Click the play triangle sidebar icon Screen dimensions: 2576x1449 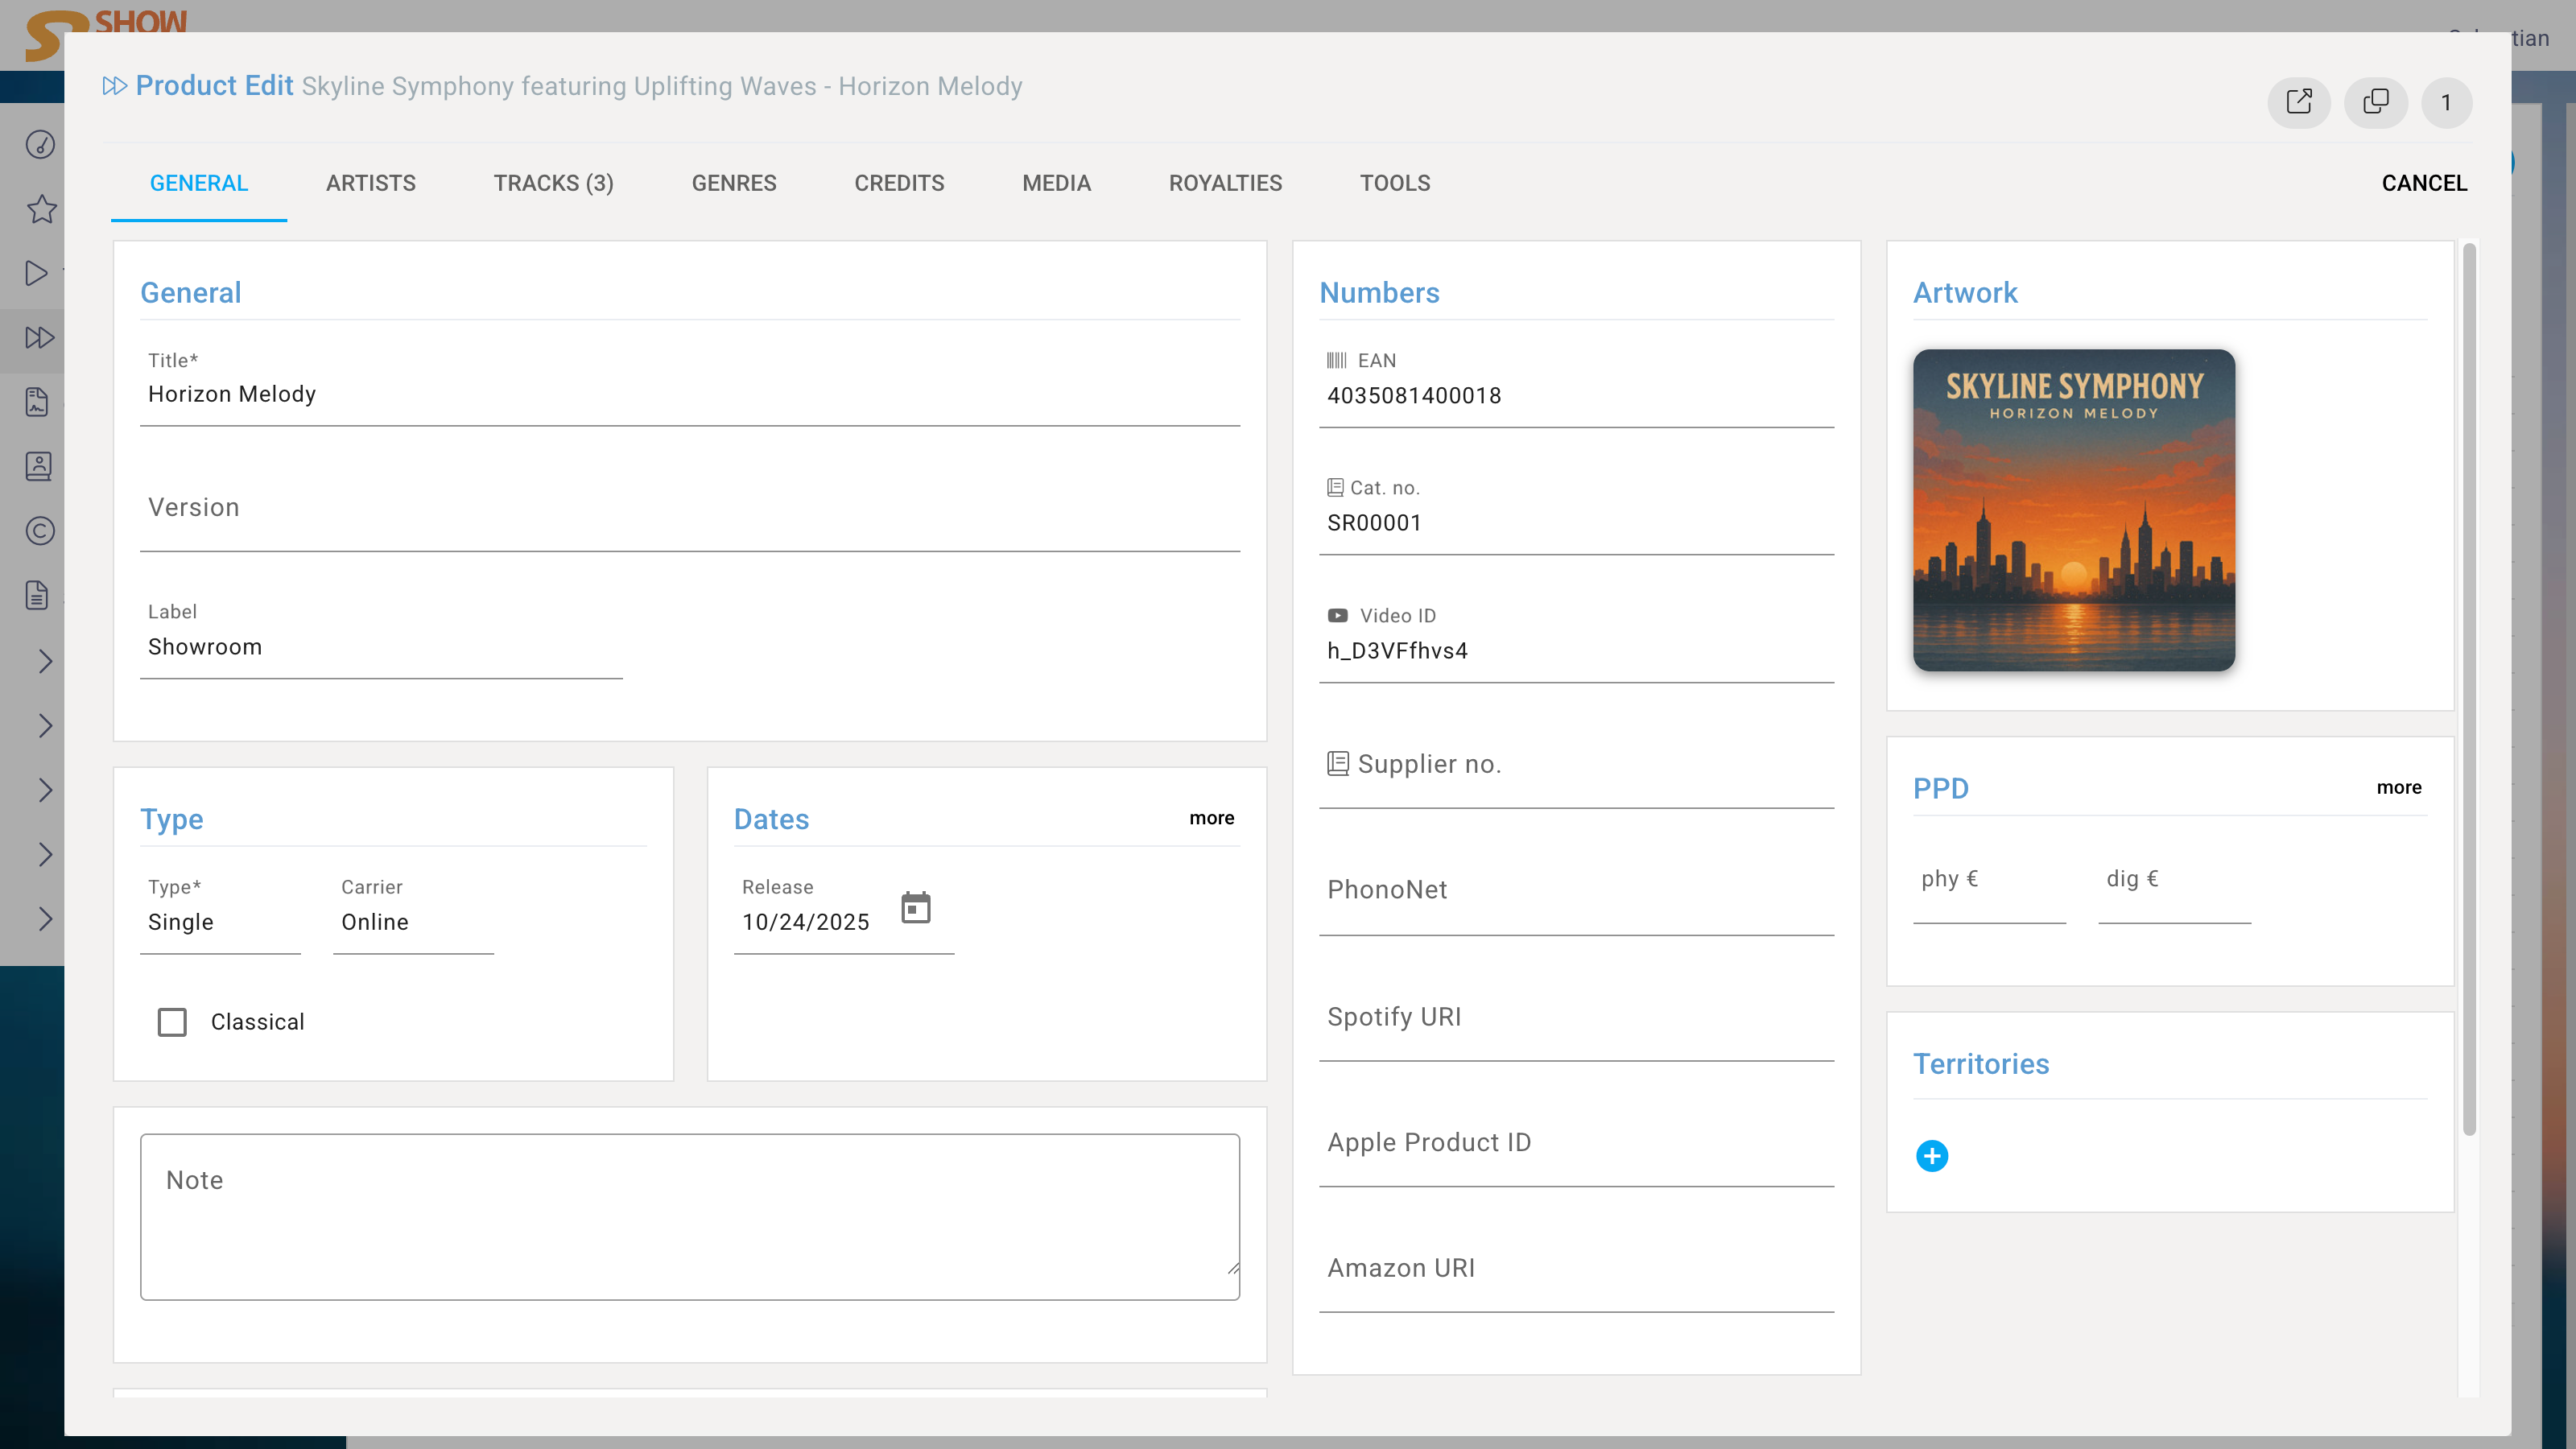(37, 273)
